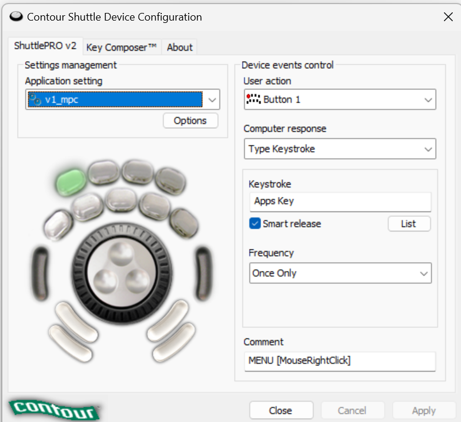Open the Application setting dropdown arrow
Viewport: 461px width, 422px height.
tap(212, 100)
